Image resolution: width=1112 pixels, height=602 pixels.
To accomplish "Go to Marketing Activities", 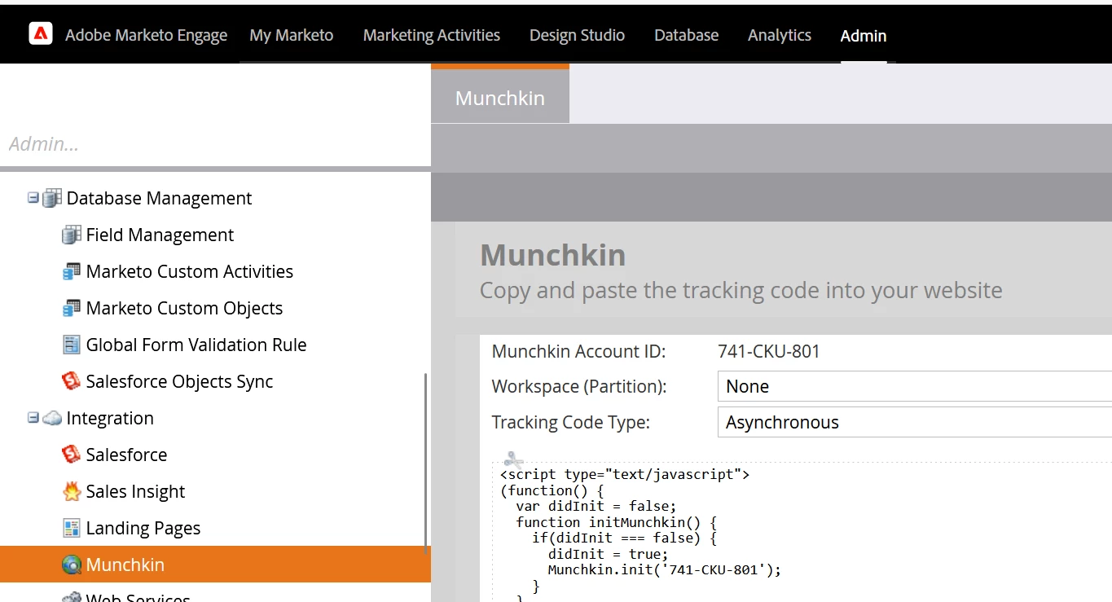I will point(432,35).
